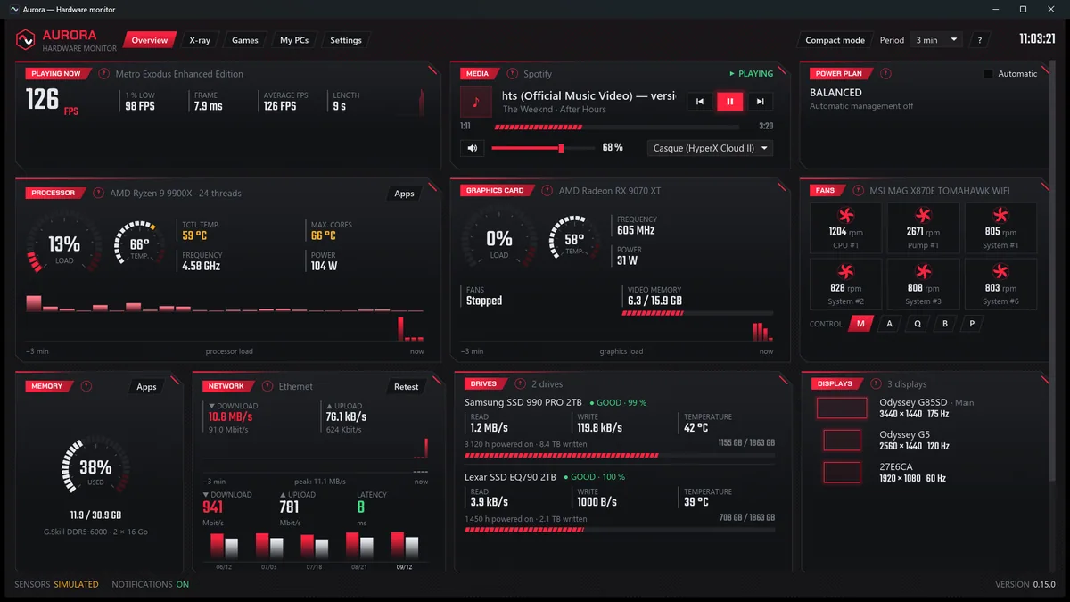The height and width of the screenshot is (602, 1070).
Task: Click the 6.3 / 15.9 GB video memory value
Action: 654,301
